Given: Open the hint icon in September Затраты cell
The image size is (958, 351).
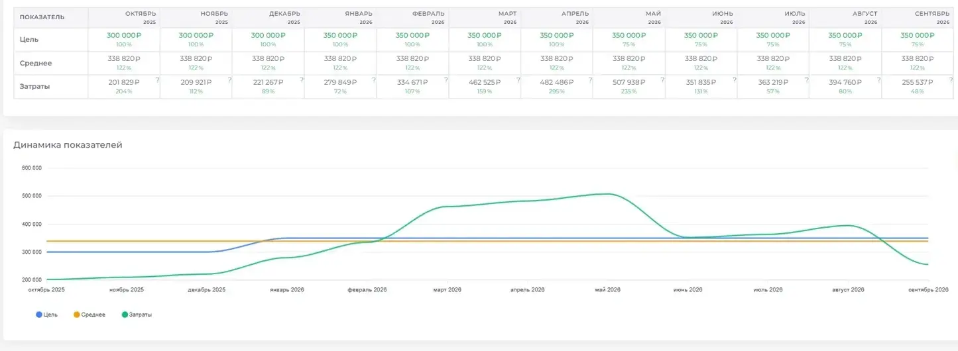Looking at the screenshot, I should tap(951, 79).
